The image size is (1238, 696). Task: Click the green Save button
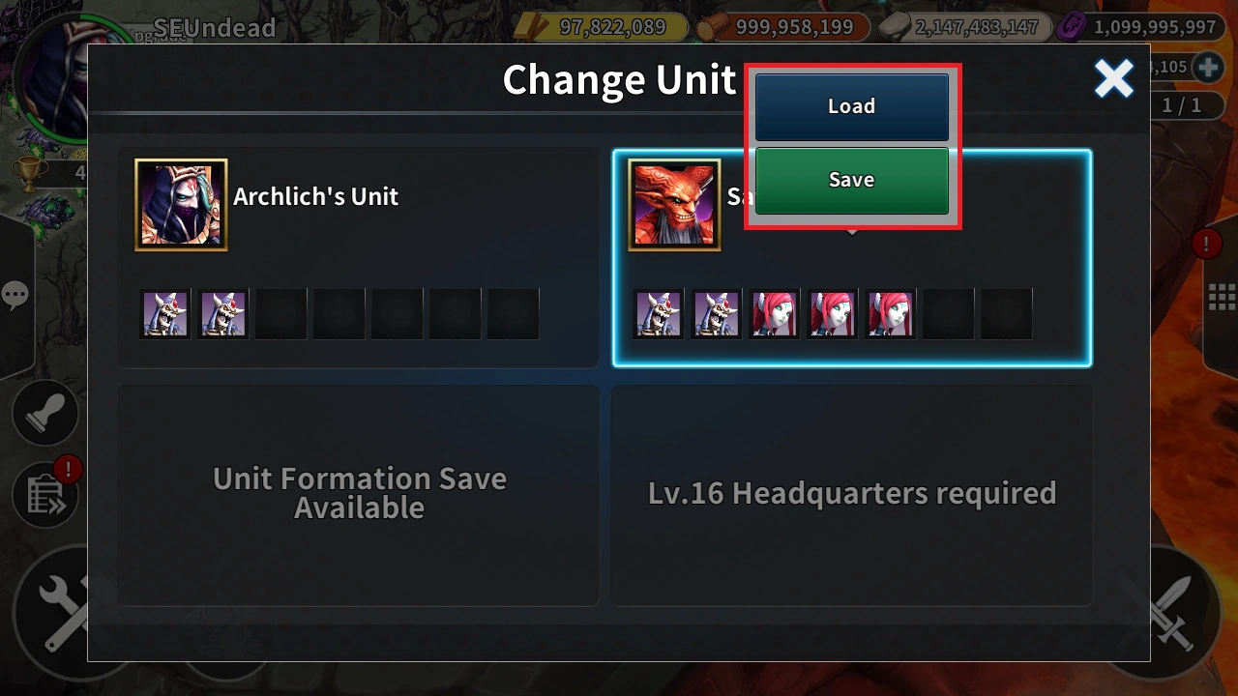[x=851, y=180]
